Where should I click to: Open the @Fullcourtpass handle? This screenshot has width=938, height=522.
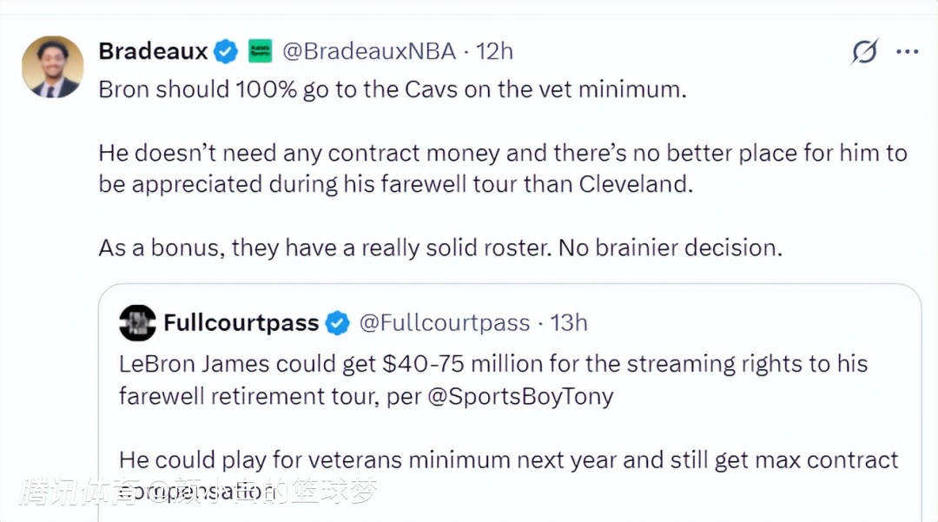[444, 323]
